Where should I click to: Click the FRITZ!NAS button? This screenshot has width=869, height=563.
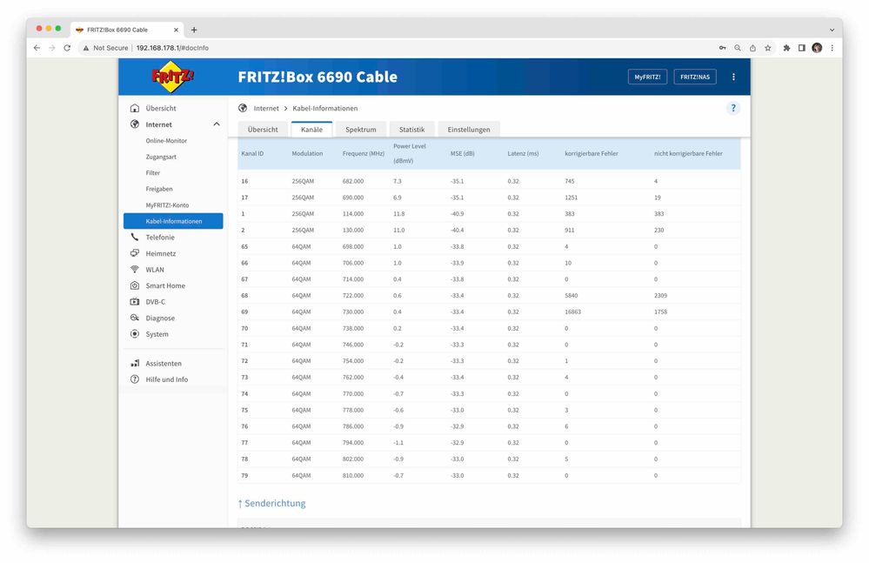[x=694, y=77]
